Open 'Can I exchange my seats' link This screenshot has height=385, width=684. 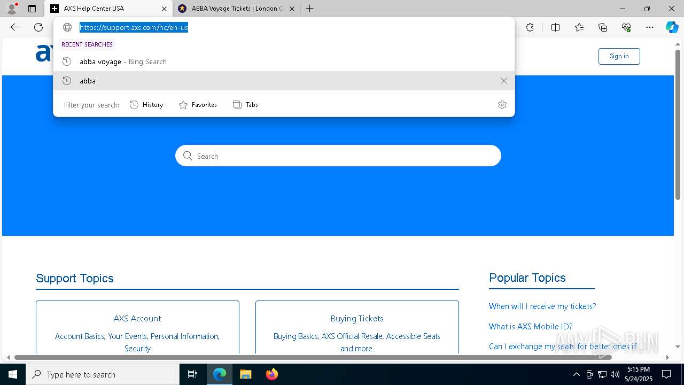pyautogui.click(x=563, y=346)
